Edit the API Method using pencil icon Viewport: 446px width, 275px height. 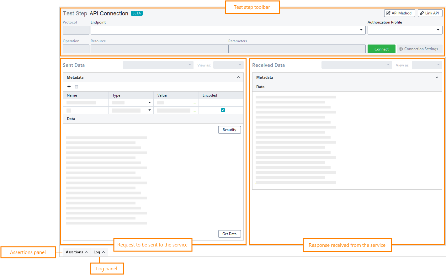coord(399,13)
